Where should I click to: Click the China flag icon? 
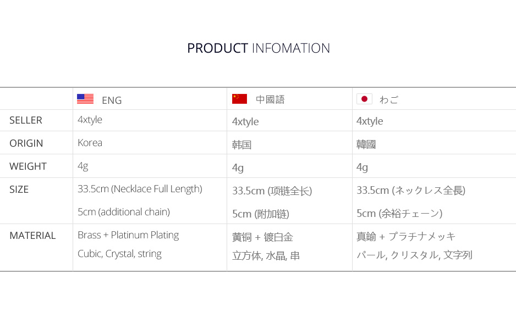239,99
